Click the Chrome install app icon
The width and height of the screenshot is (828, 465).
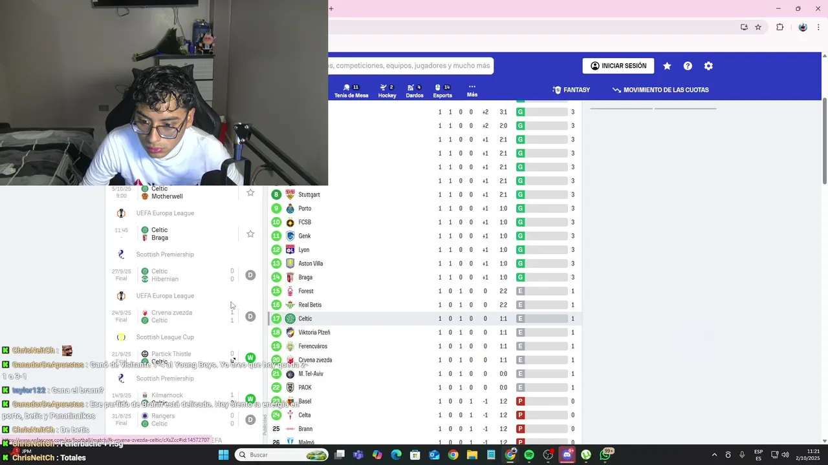click(744, 27)
